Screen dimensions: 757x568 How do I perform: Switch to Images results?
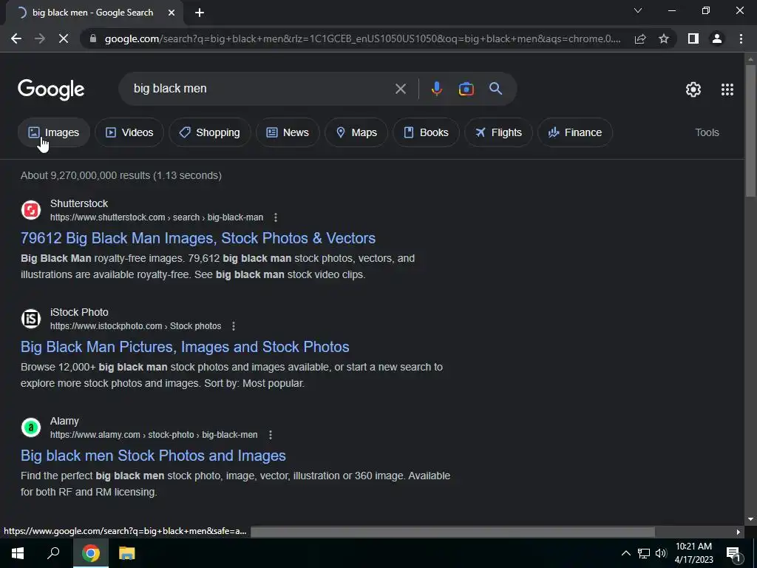coord(53,132)
